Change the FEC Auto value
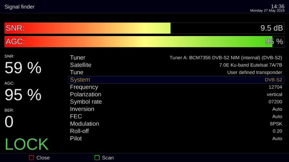This screenshot has width=289, height=162. (277, 117)
